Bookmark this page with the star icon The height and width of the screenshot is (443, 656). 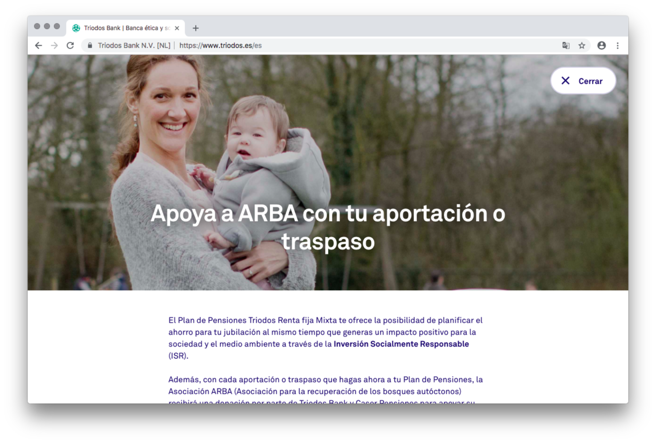[x=581, y=45]
